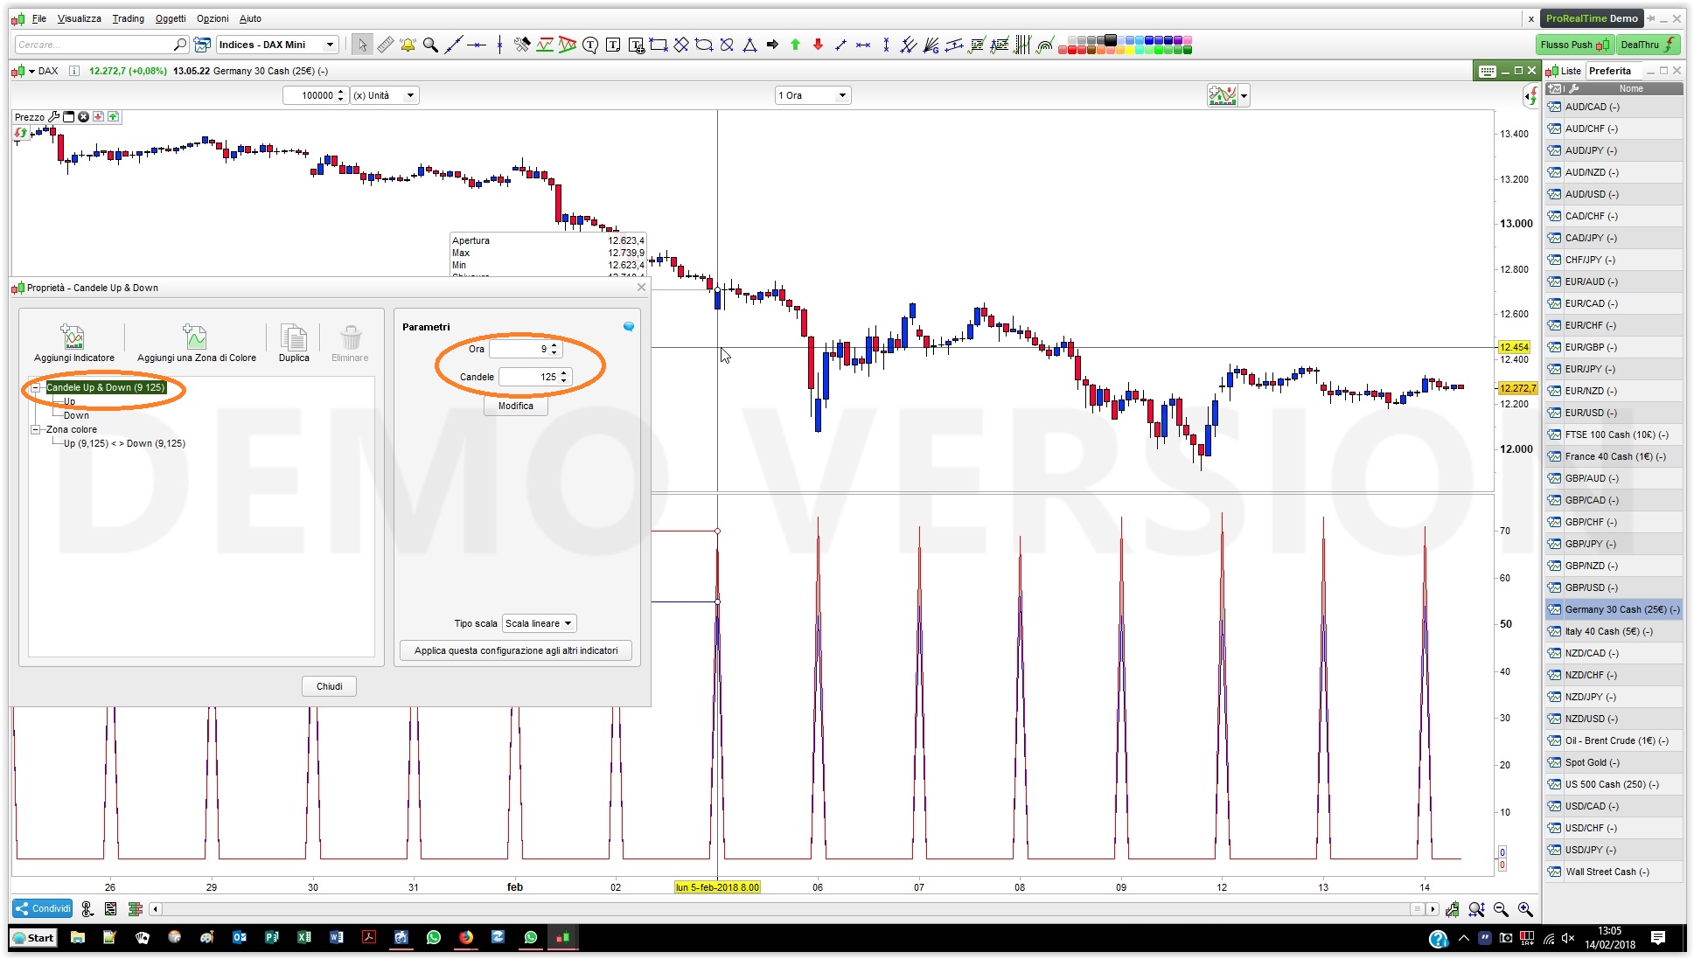Image resolution: width=1694 pixels, height=959 pixels.
Task: Open the Oggetti menu
Action: [x=171, y=18]
